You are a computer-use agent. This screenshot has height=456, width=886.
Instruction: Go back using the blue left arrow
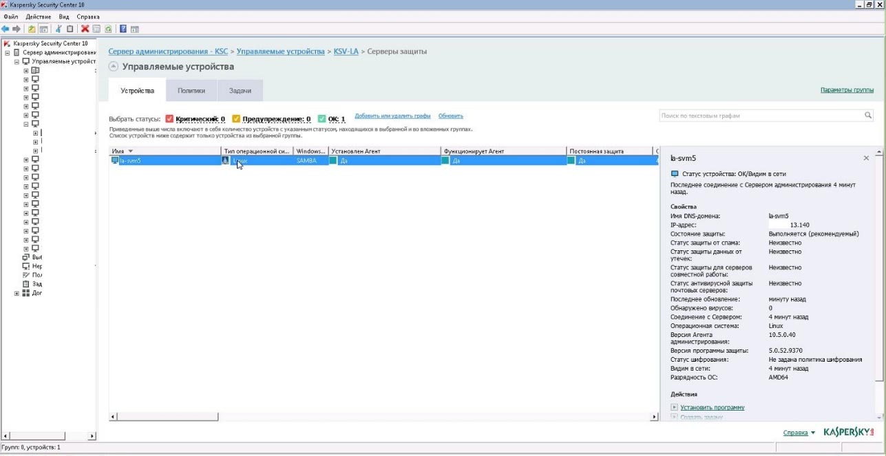[6, 29]
